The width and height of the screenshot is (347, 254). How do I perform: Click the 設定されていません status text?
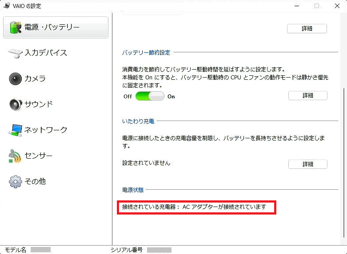click(146, 163)
